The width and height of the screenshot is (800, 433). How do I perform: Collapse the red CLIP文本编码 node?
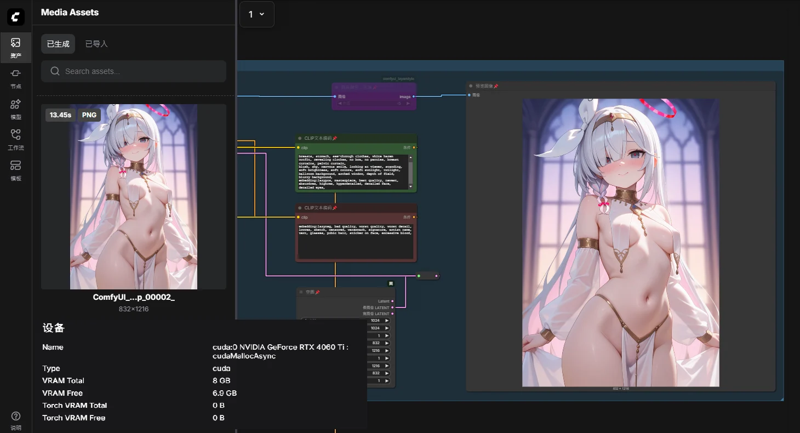tap(300, 208)
